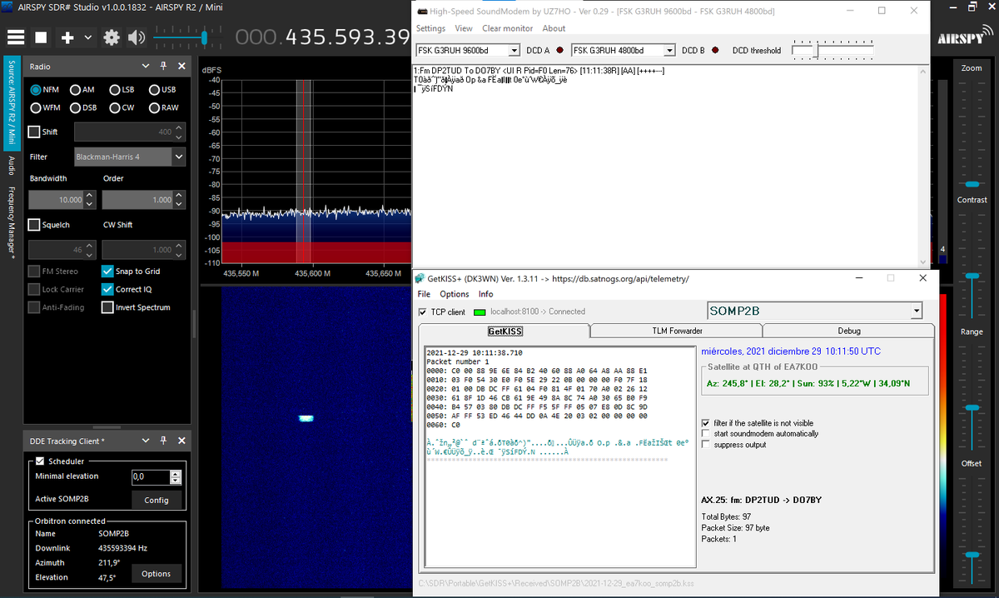Open the SDR# gear settings

(x=112, y=37)
